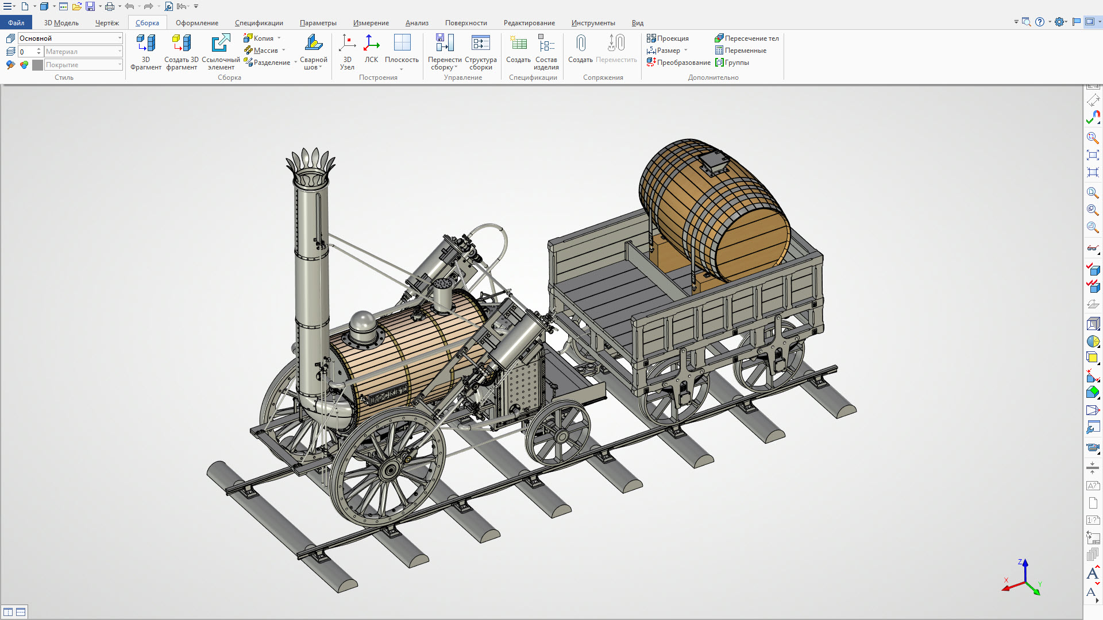Expand the Материал combo box
The width and height of the screenshot is (1103, 620).
tap(84, 51)
